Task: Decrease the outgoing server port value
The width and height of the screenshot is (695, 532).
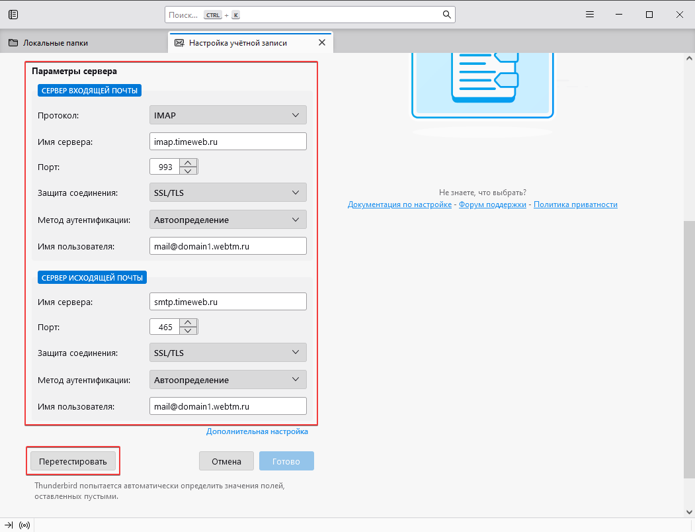Action: coord(188,331)
